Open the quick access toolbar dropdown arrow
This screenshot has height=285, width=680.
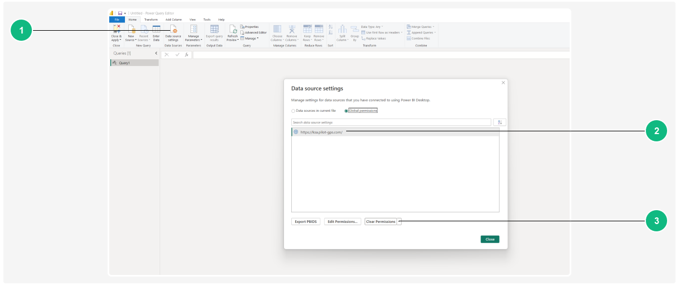(x=125, y=13)
